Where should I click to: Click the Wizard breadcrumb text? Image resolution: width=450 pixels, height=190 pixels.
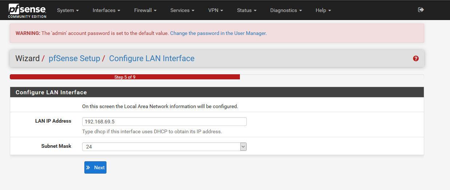coord(27,58)
